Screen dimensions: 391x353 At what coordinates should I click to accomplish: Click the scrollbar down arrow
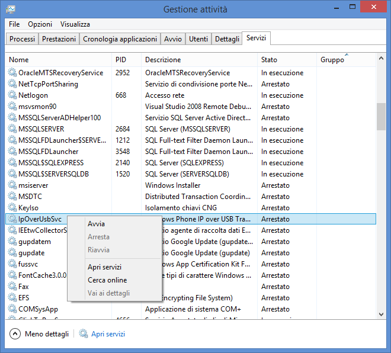pos(381,315)
